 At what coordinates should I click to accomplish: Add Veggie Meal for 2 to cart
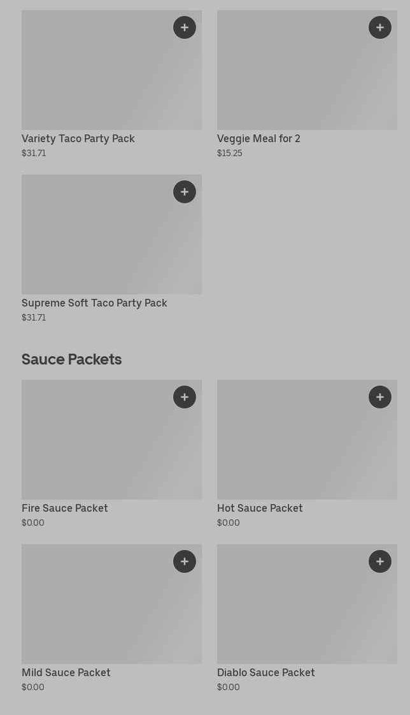click(380, 27)
